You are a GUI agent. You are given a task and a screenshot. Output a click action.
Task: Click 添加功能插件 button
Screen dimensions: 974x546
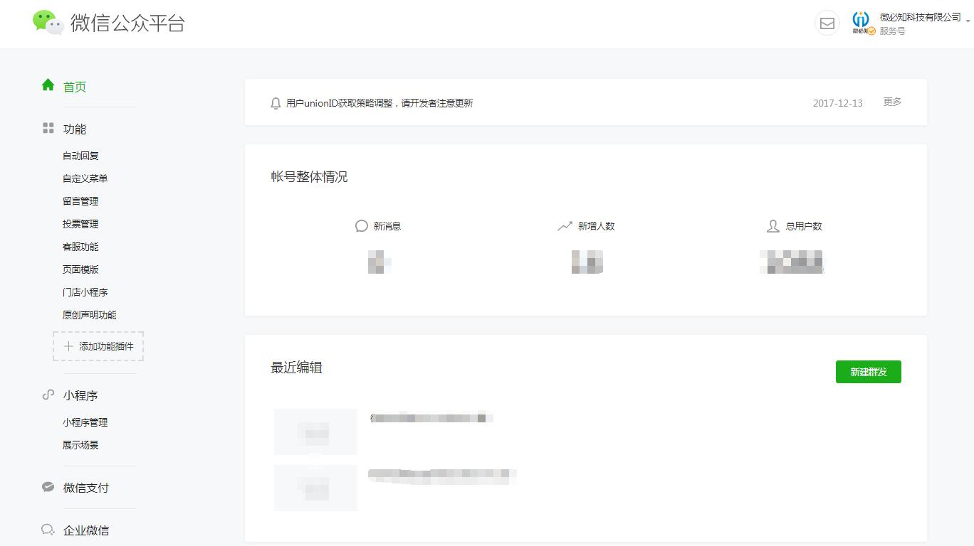click(98, 346)
